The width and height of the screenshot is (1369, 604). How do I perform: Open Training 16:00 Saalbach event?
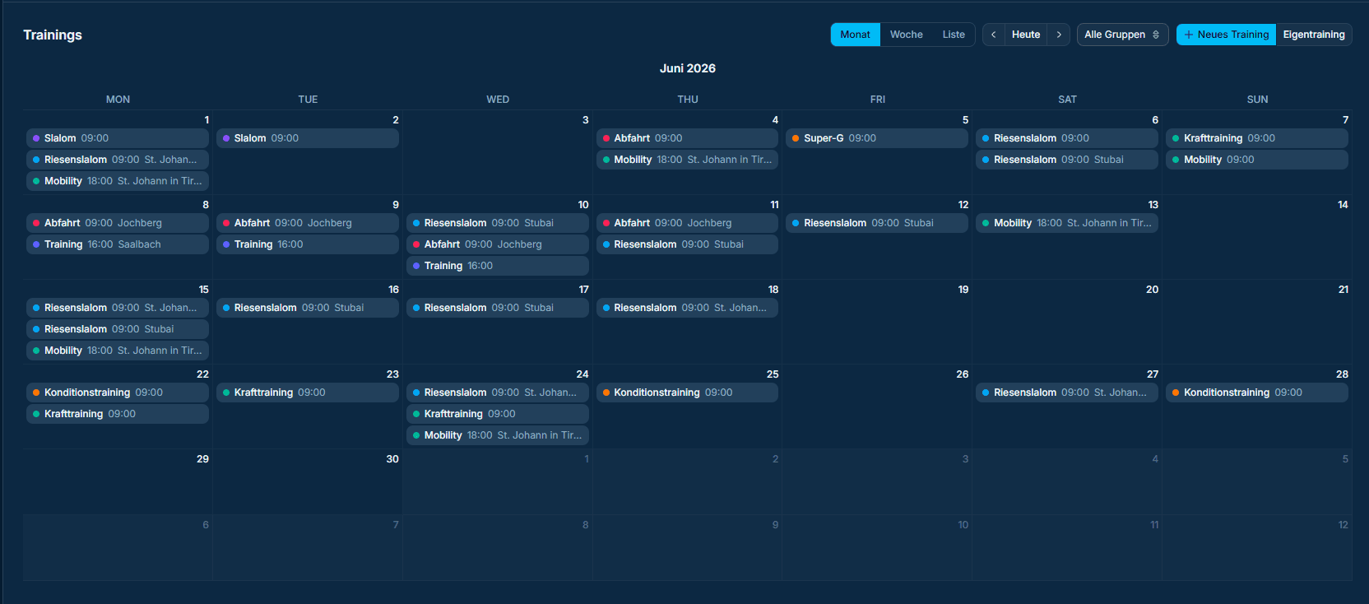(x=118, y=244)
